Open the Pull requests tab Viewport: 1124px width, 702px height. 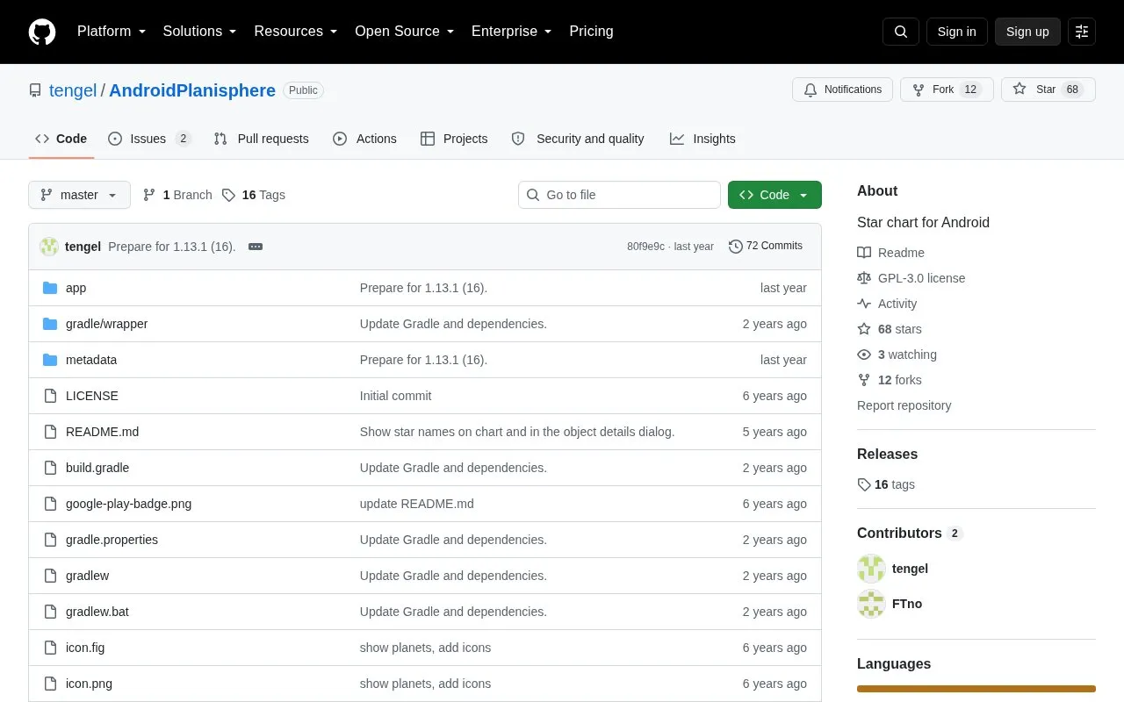pos(261,139)
